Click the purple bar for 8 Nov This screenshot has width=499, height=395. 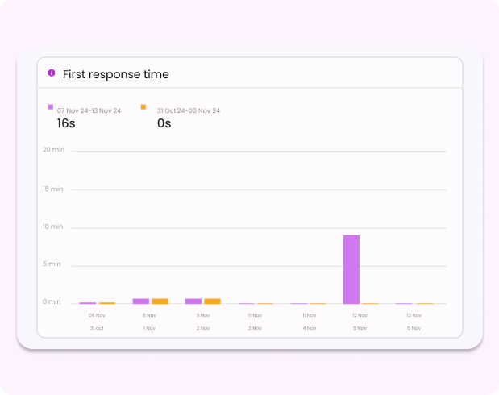click(141, 301)
